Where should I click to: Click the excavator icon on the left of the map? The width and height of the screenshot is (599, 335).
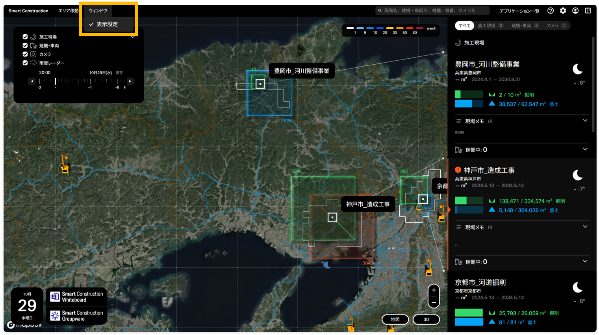point(65,164)
